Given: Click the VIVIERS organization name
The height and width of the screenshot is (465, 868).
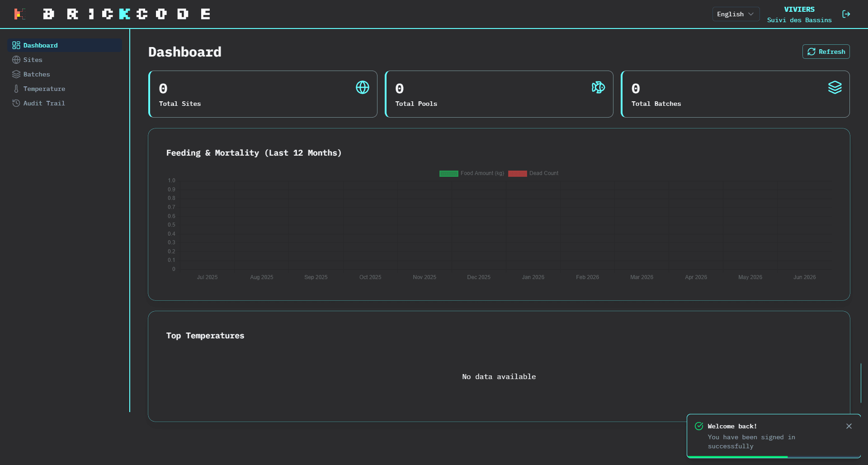Looking at the screenshot, I should click(x=799, y=9).
